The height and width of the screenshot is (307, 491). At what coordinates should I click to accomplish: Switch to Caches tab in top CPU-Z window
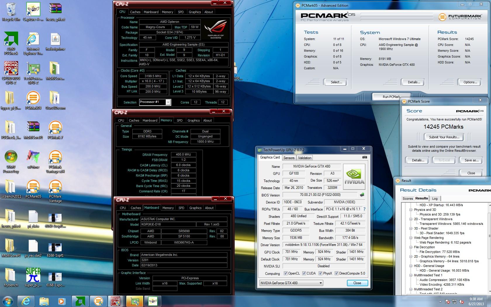pos(135,12)
